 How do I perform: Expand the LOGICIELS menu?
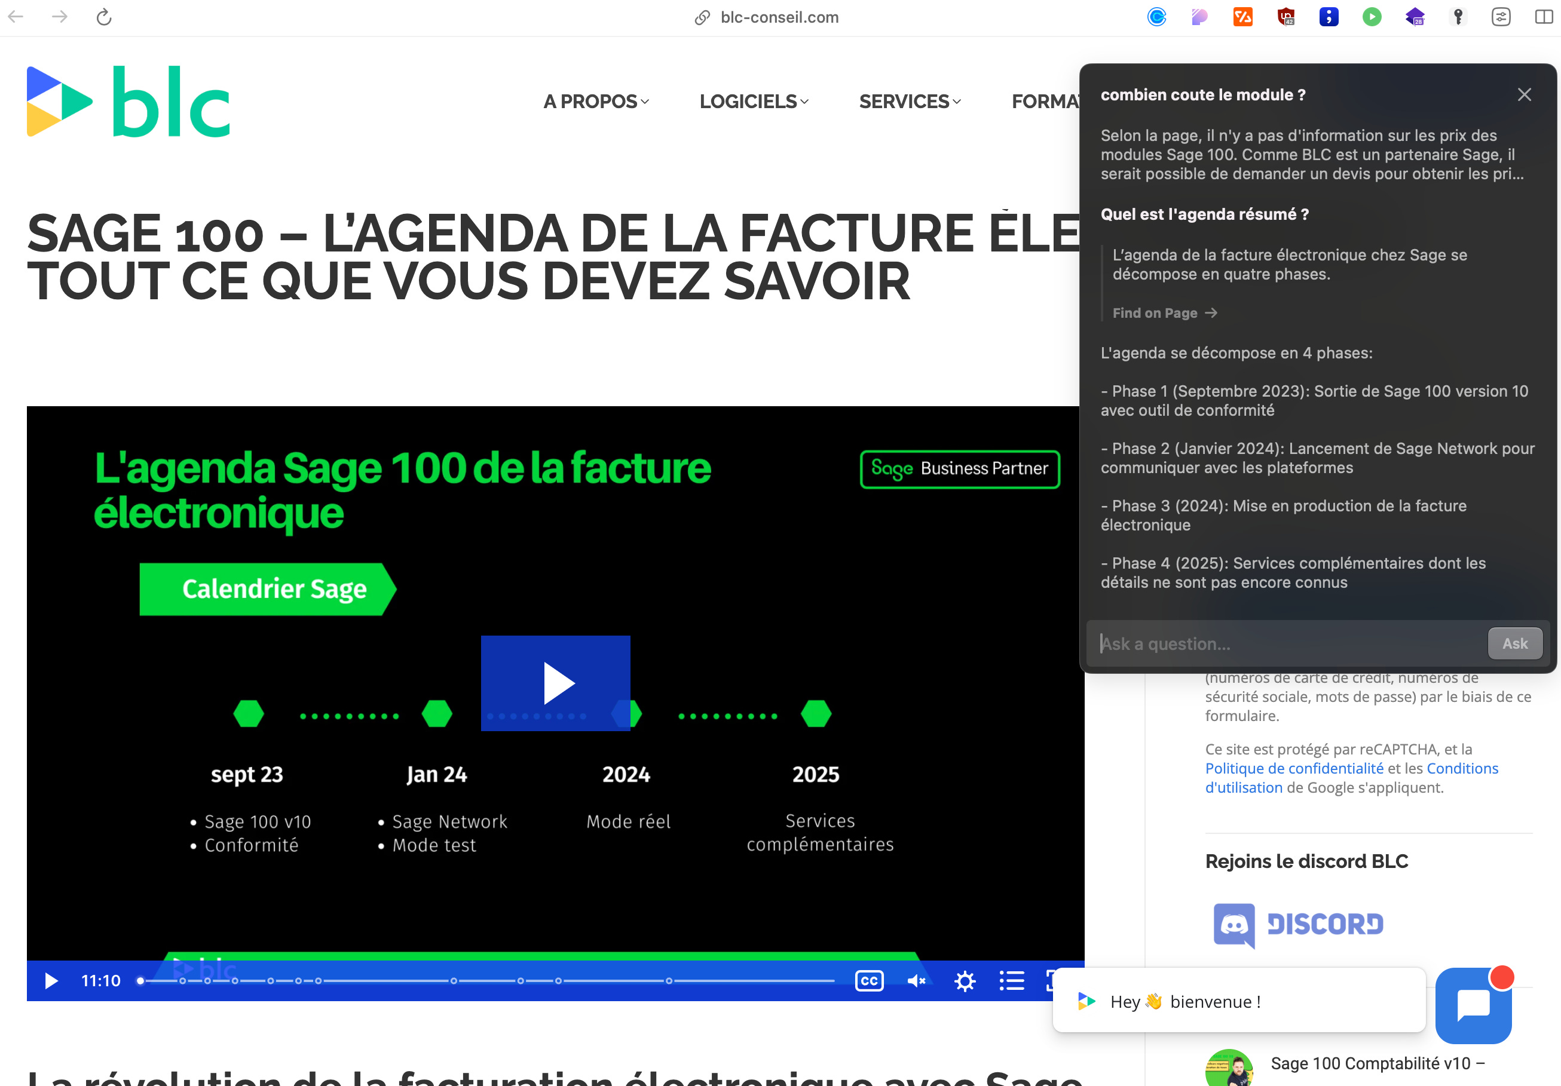[754, 102]
